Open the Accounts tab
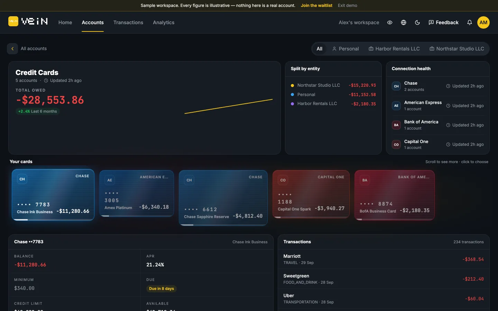Screen dimensions: 498x311 click(93, 22)
